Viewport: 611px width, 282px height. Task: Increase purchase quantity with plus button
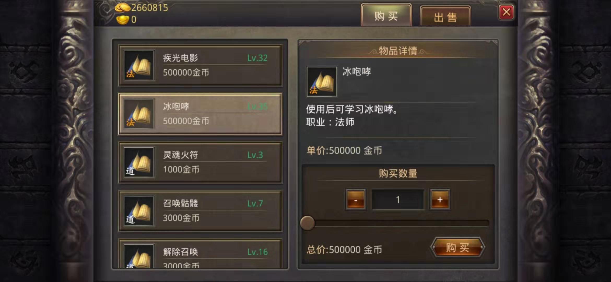click(440, 200)
